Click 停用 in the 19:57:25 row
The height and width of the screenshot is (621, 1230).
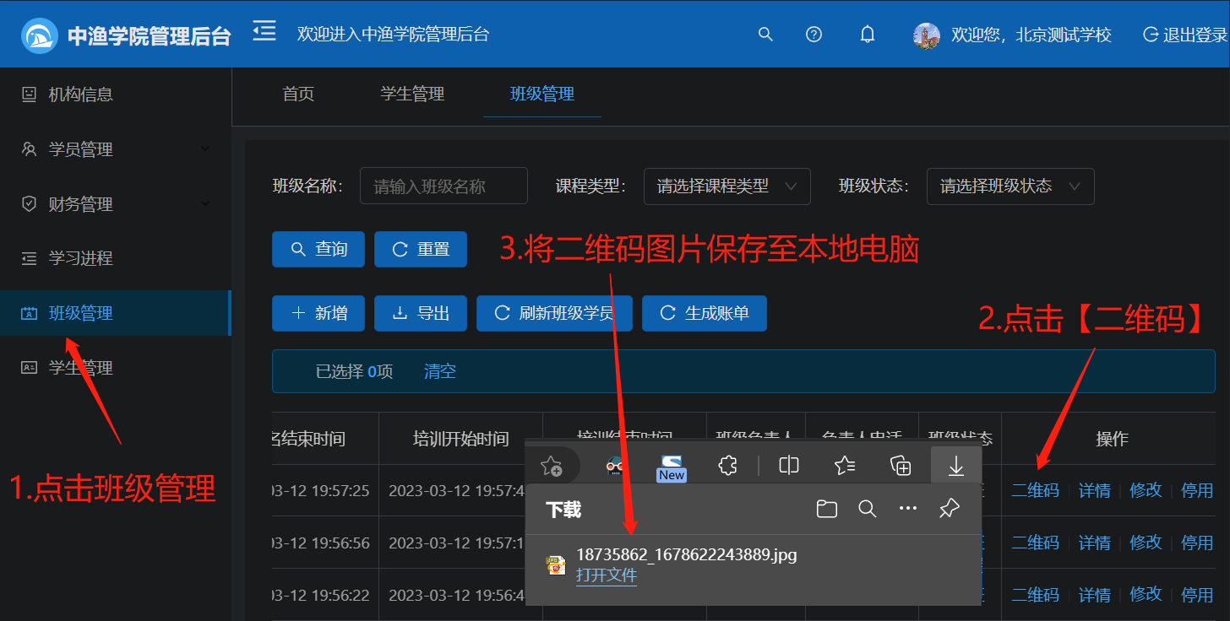coord(1197,490)
